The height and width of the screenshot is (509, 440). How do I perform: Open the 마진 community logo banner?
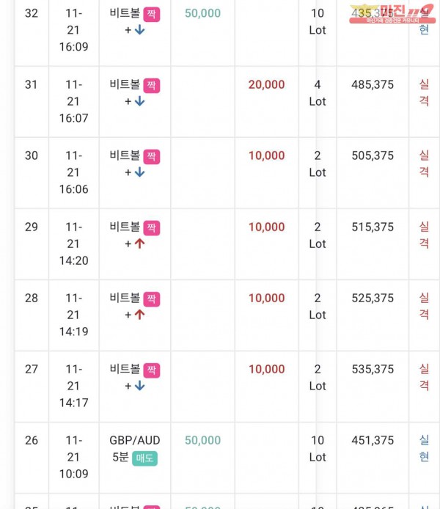pyautogui.click(x=392, y=14)
